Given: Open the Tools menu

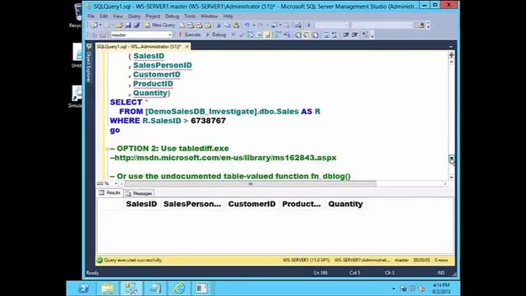Looking at the screenshot, I should 190,16.
